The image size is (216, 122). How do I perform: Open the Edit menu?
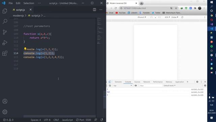18,3
